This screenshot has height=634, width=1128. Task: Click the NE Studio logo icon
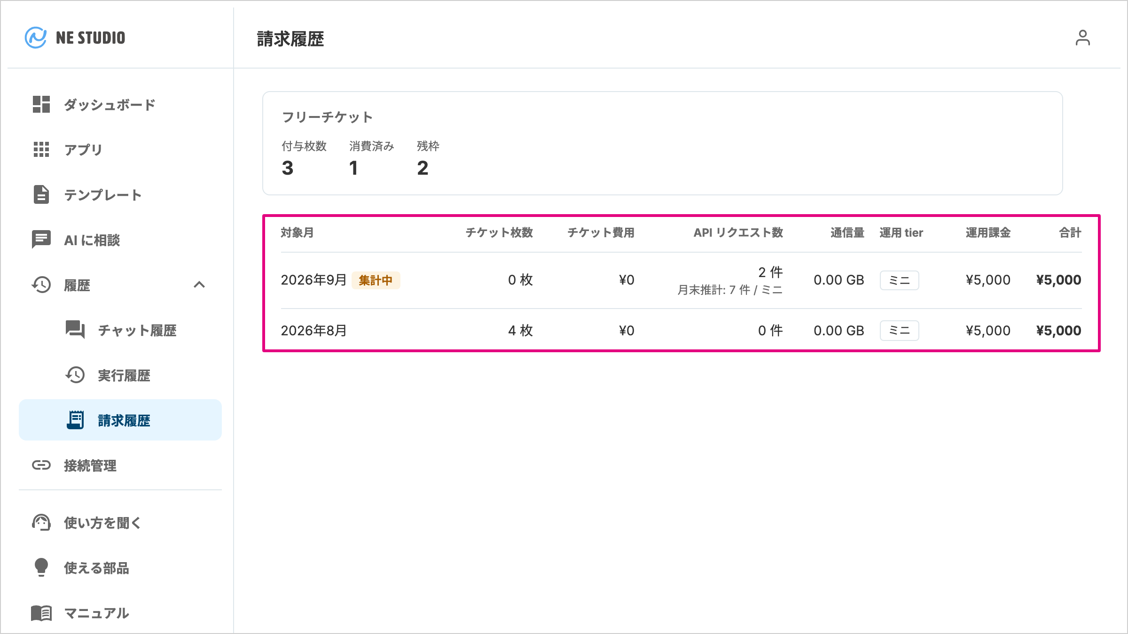click(x=36, y=38)
